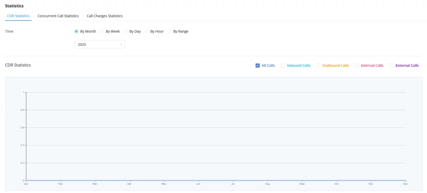
Task: Pick the By Range radio button
Action: tap(170, 31)
